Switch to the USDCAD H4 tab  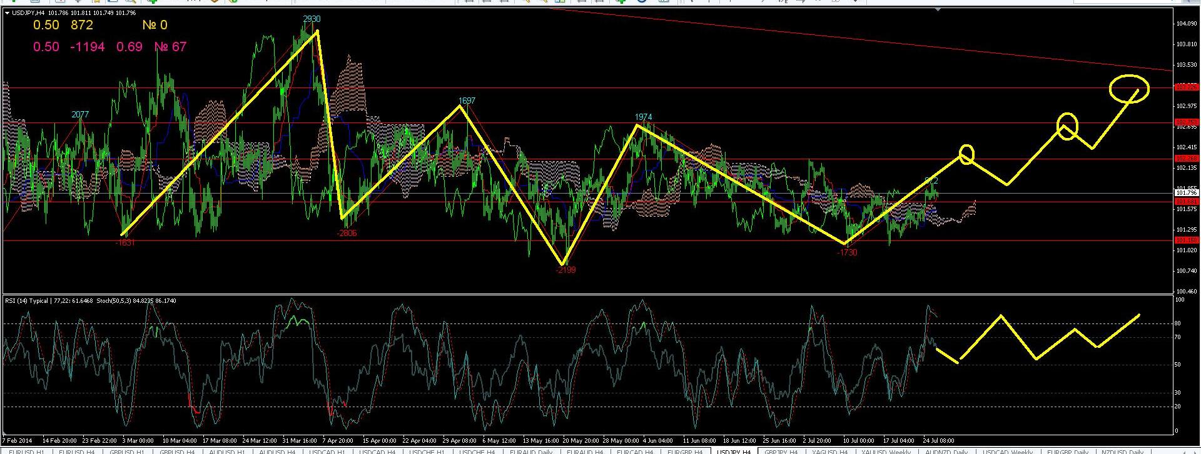pos(377,451)
